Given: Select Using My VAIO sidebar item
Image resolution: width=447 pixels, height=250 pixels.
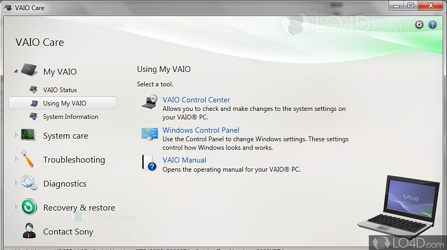Looking at the screenshot, I should click(x=63, y=103).
